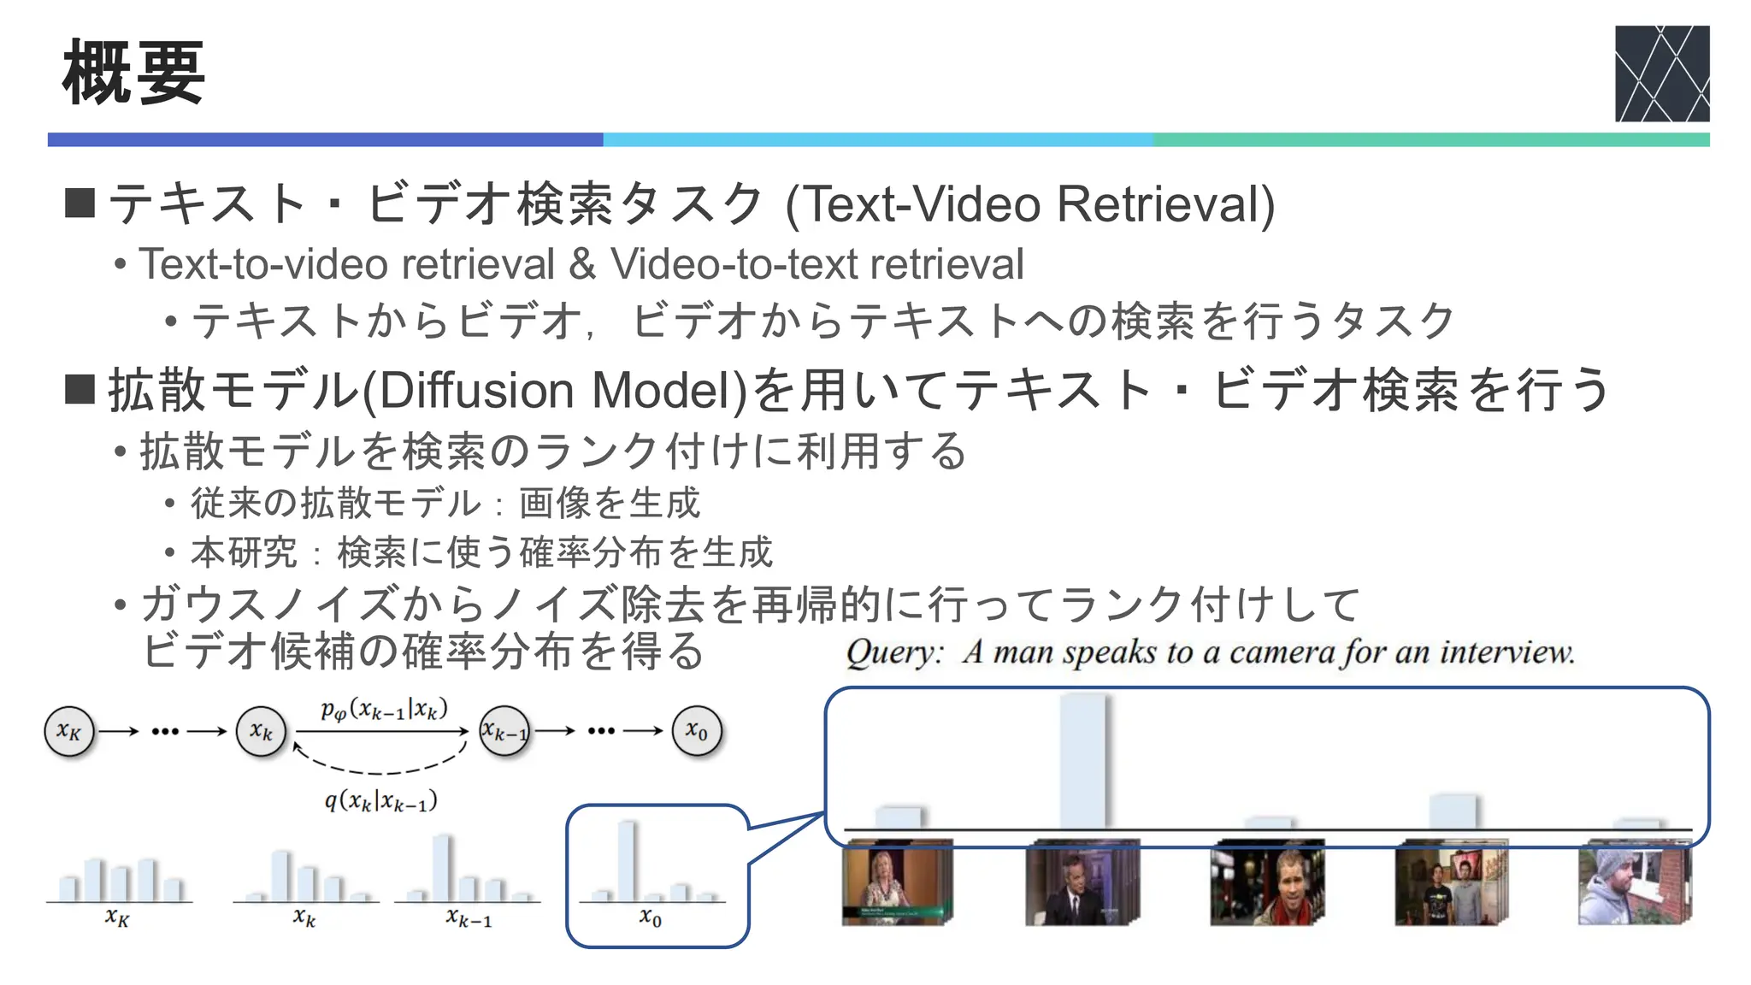Image resolution: width=1751 pixels, height=985 pixels.
Task: Click the blonde woman video thumbnail
Action: [x=895, y=883]
